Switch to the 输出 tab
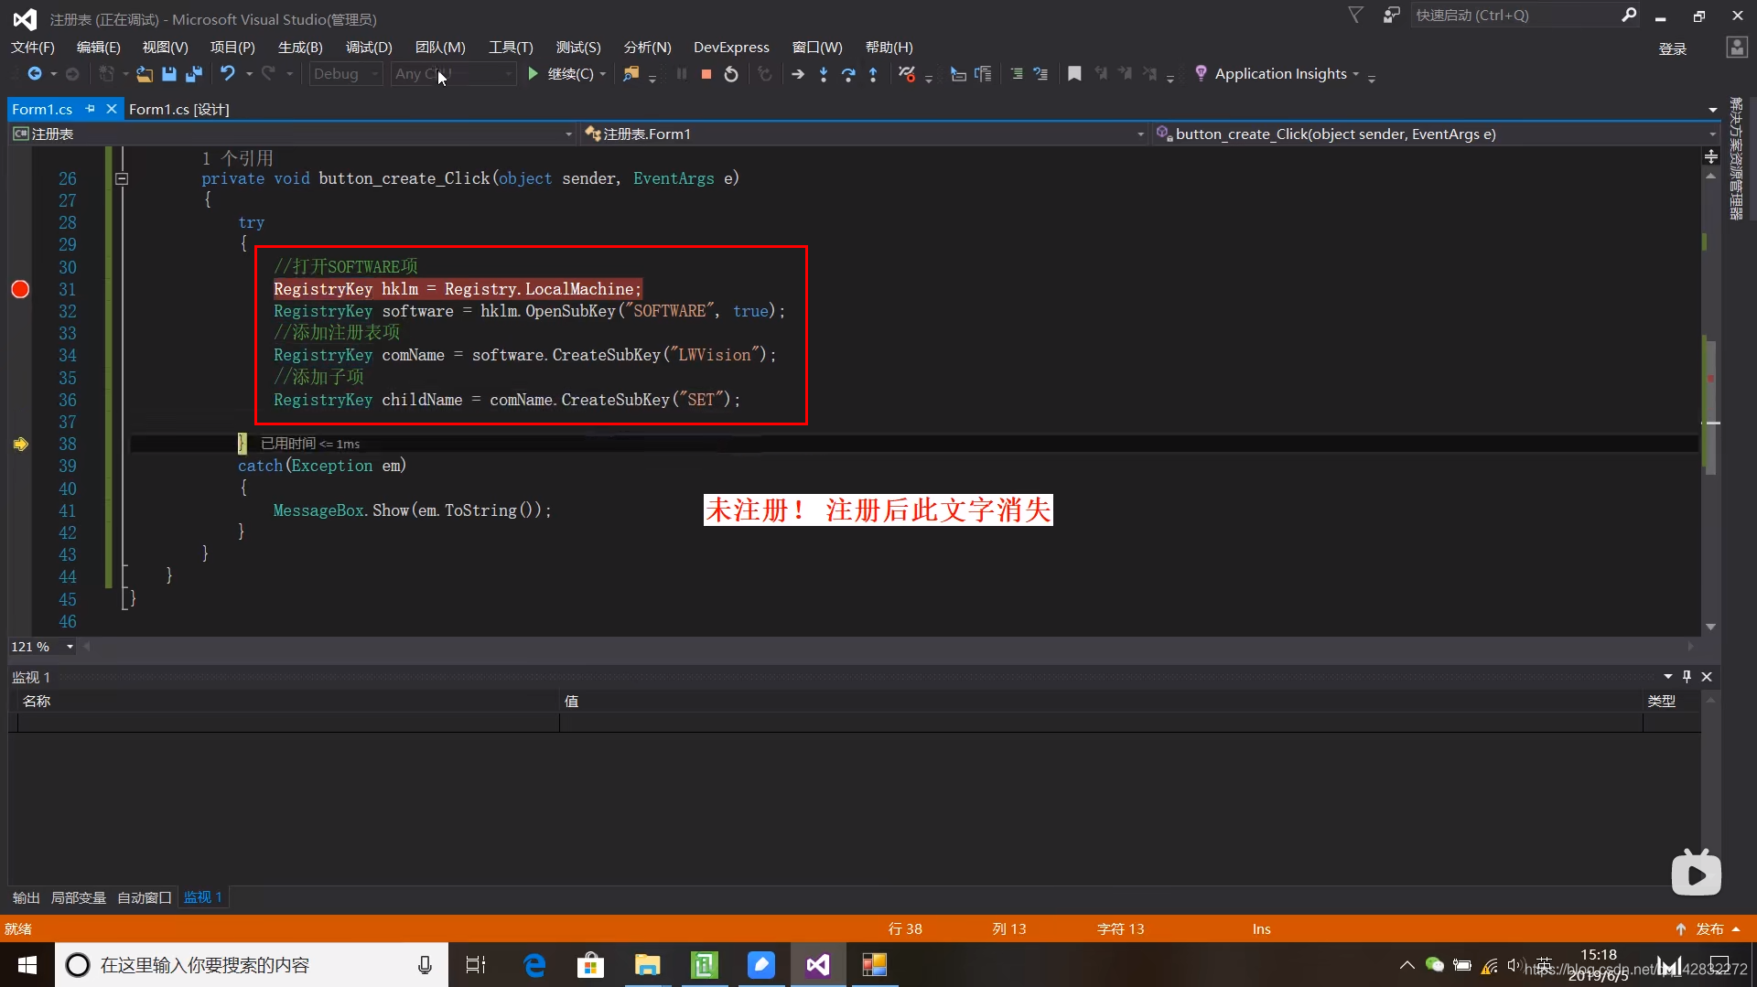Image resolution: width=1757 pixels, height=987 pixels. click(x=26, y=898)
